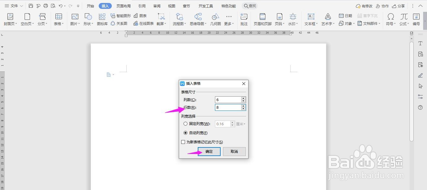
Task: Insert date (日期)
Action: click(x=345, y=16)
